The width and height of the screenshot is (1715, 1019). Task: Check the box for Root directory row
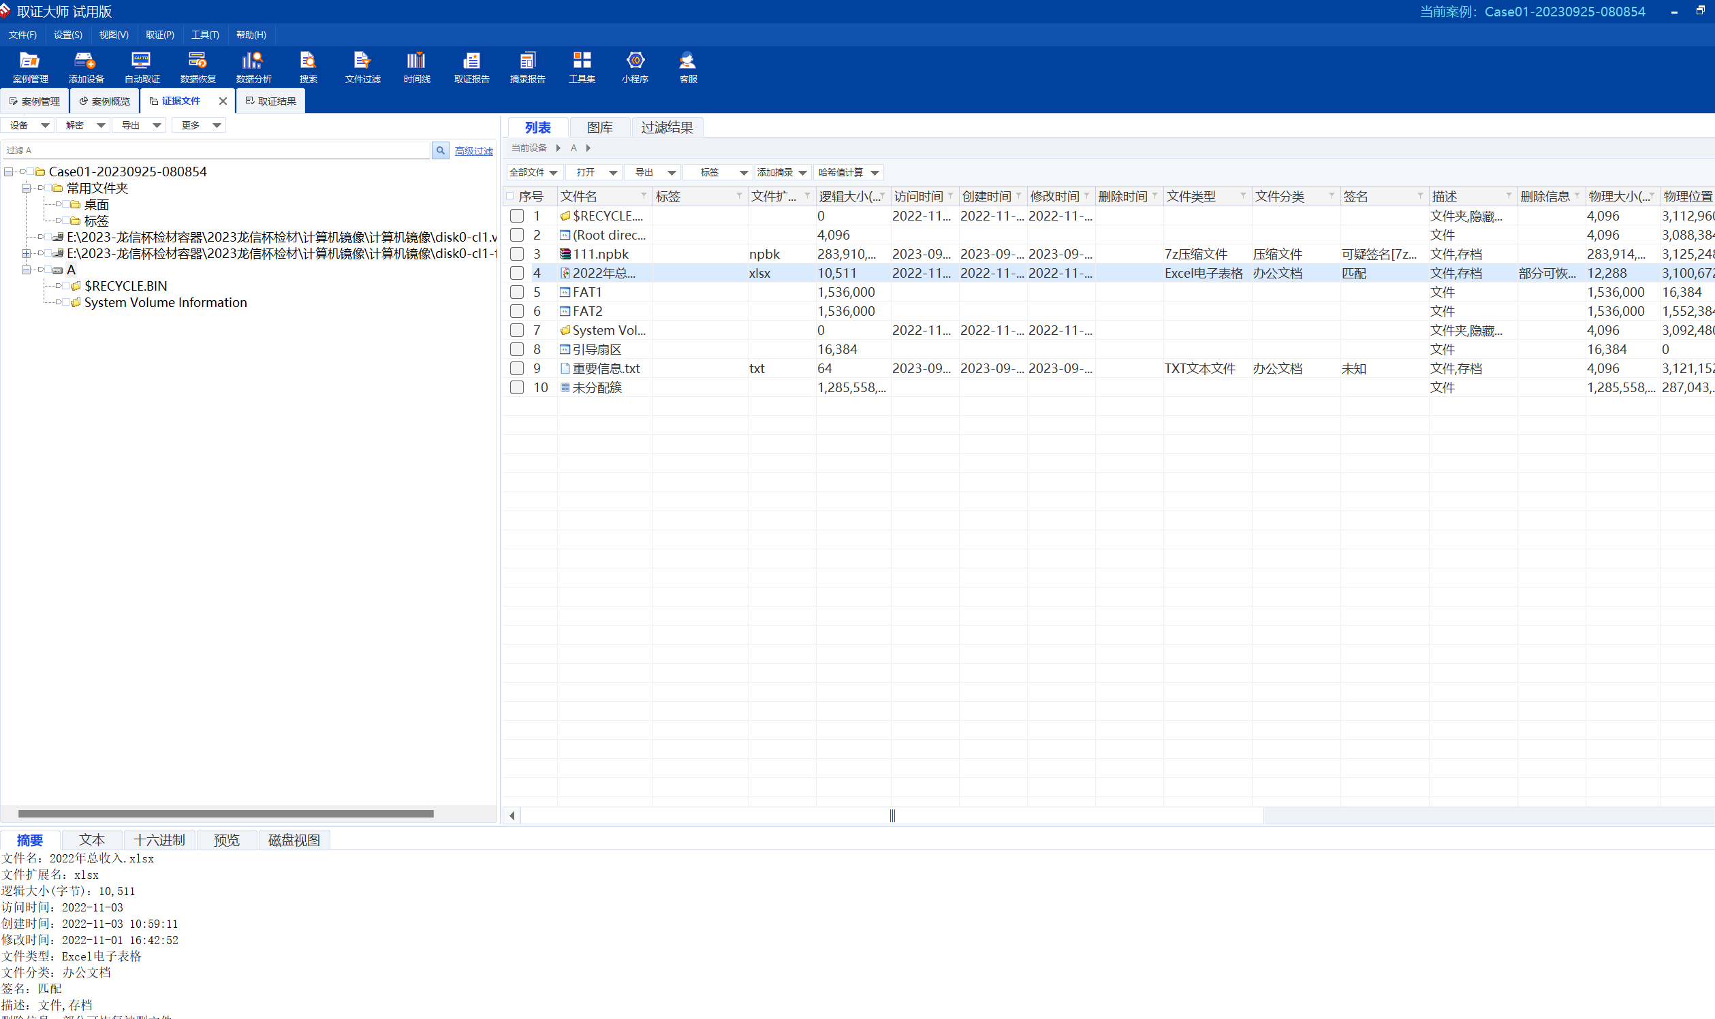pyautogui.click(x=517, y=236)
